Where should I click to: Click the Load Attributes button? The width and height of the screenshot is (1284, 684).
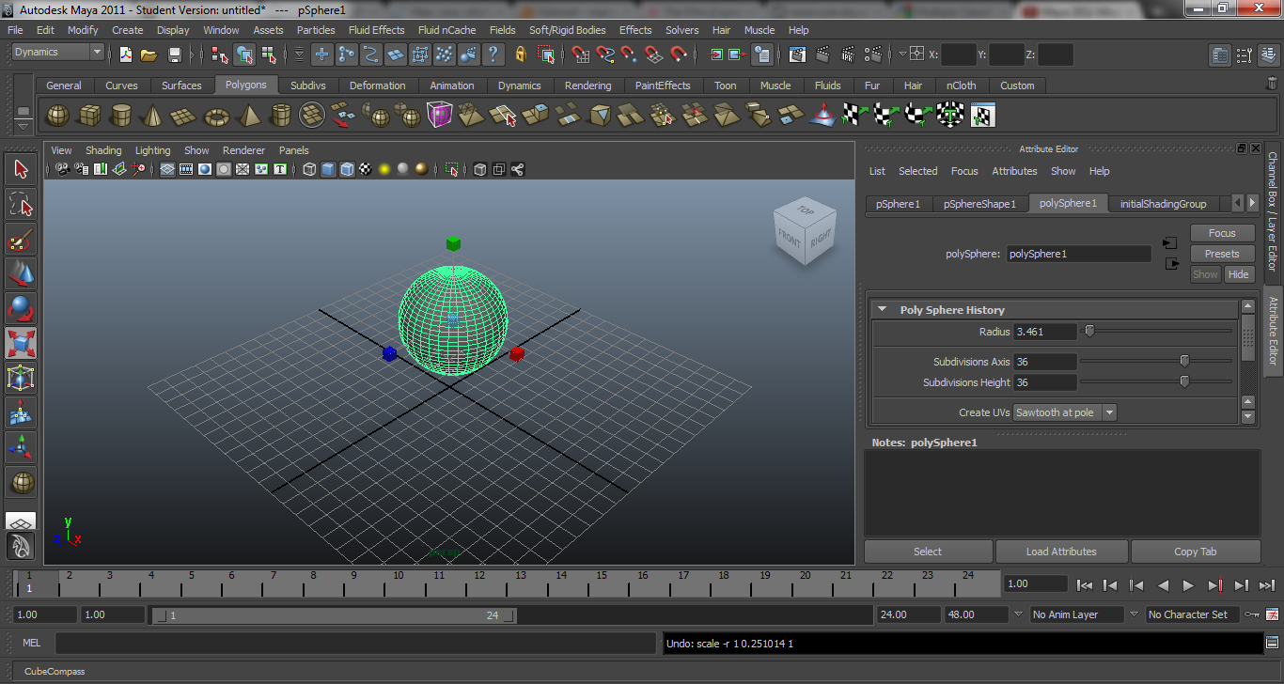point(1061,552)
